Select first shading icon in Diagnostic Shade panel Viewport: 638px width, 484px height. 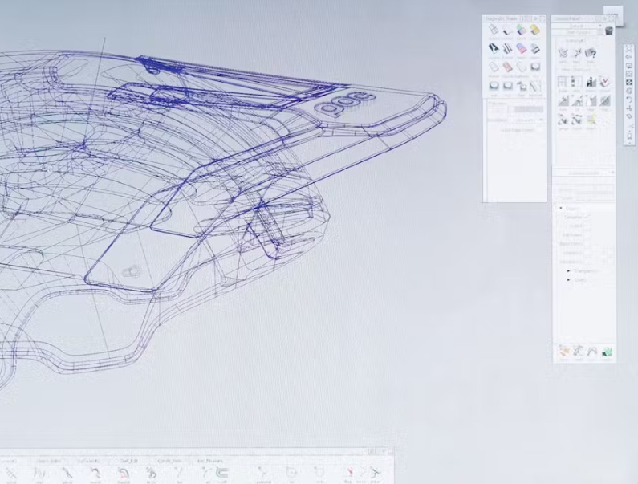point(494,30)
